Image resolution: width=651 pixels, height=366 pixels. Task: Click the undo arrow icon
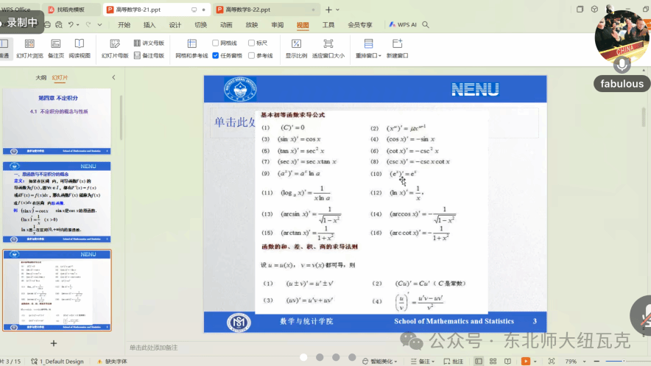point(71,25)
